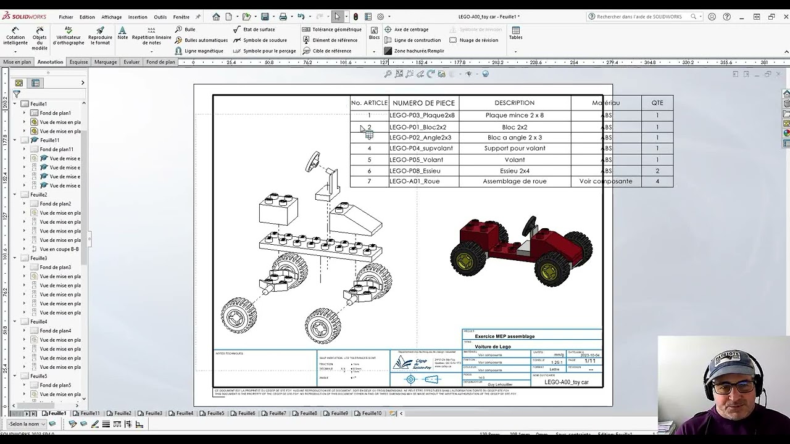Switch to the Esquisse tab
The height and width of the screenshot is (444, 790).
coord(78,62)
